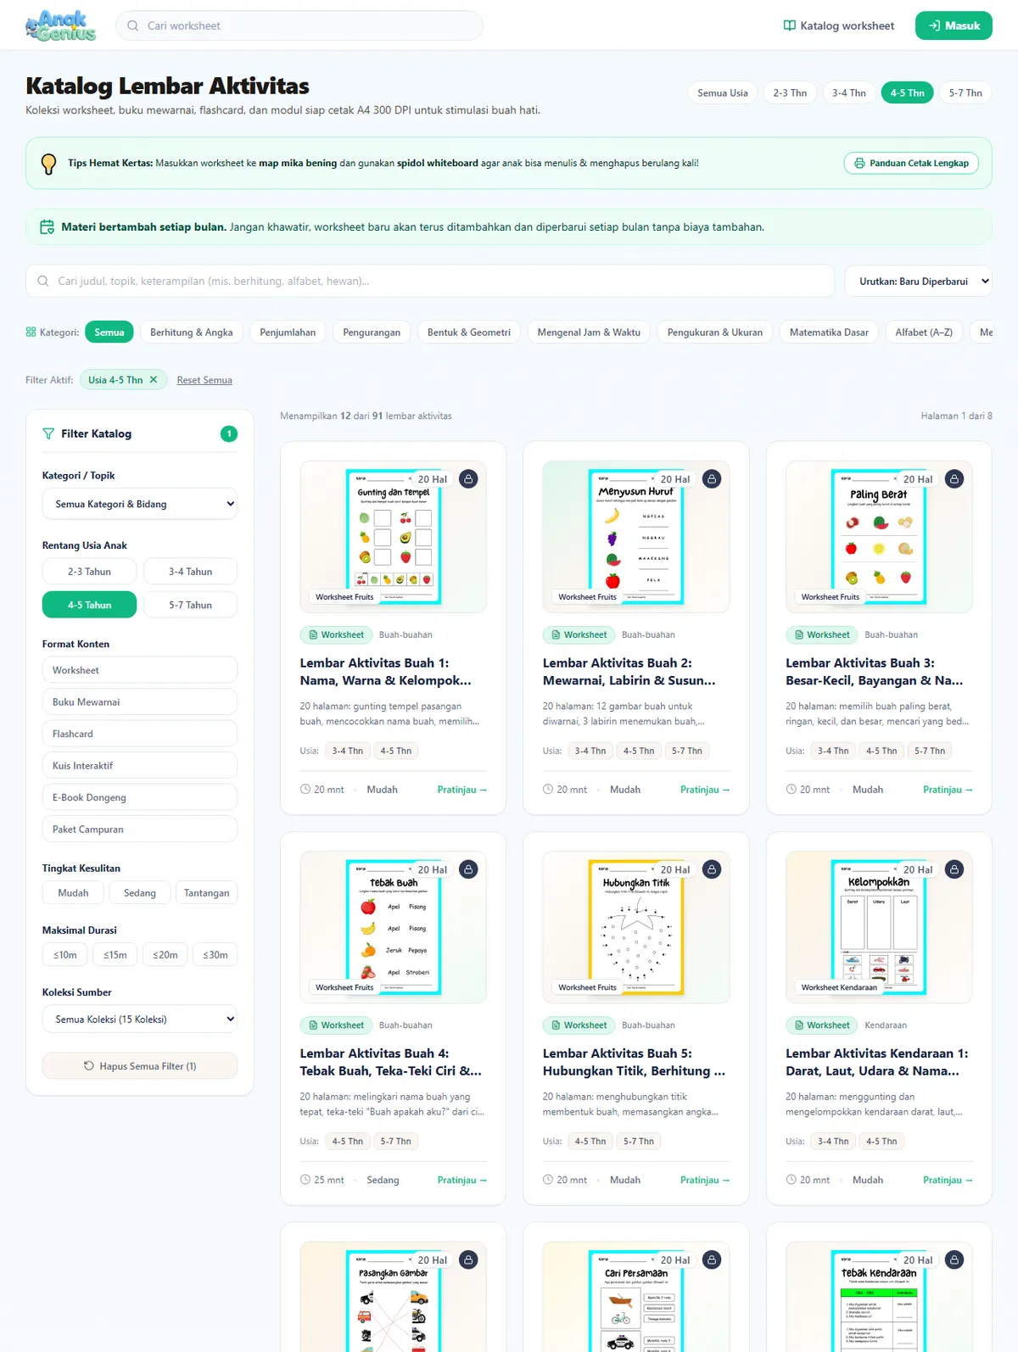Click the funnel icon next to Filter Katalog
The width and height of the screenshot is (1018, 1352).
(48, 433)
